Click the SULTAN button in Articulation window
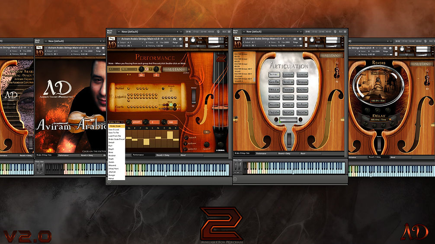This screenshot has height=244, width=435. 331,56
